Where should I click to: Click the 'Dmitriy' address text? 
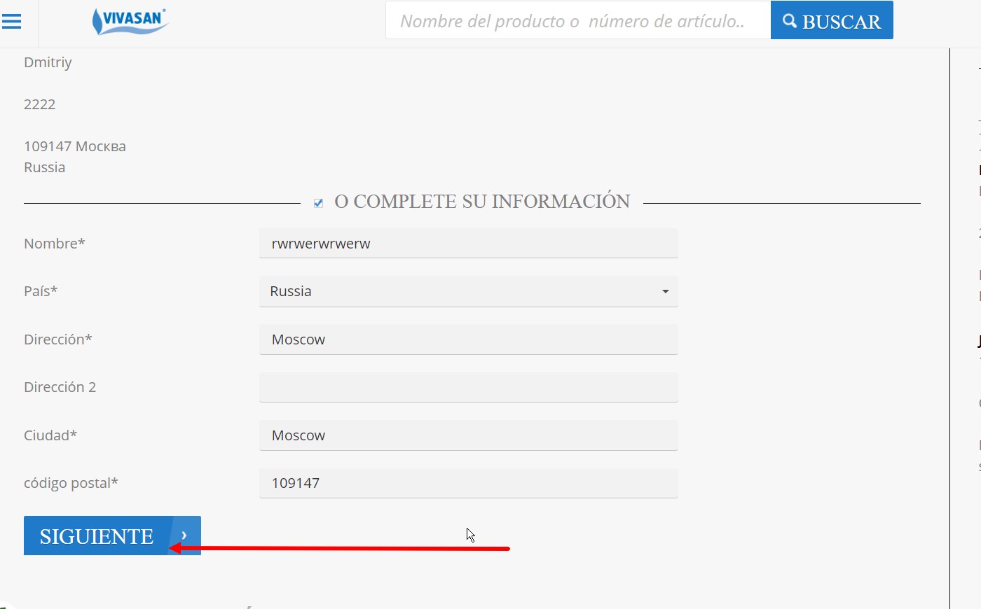[x=48, y=62]
